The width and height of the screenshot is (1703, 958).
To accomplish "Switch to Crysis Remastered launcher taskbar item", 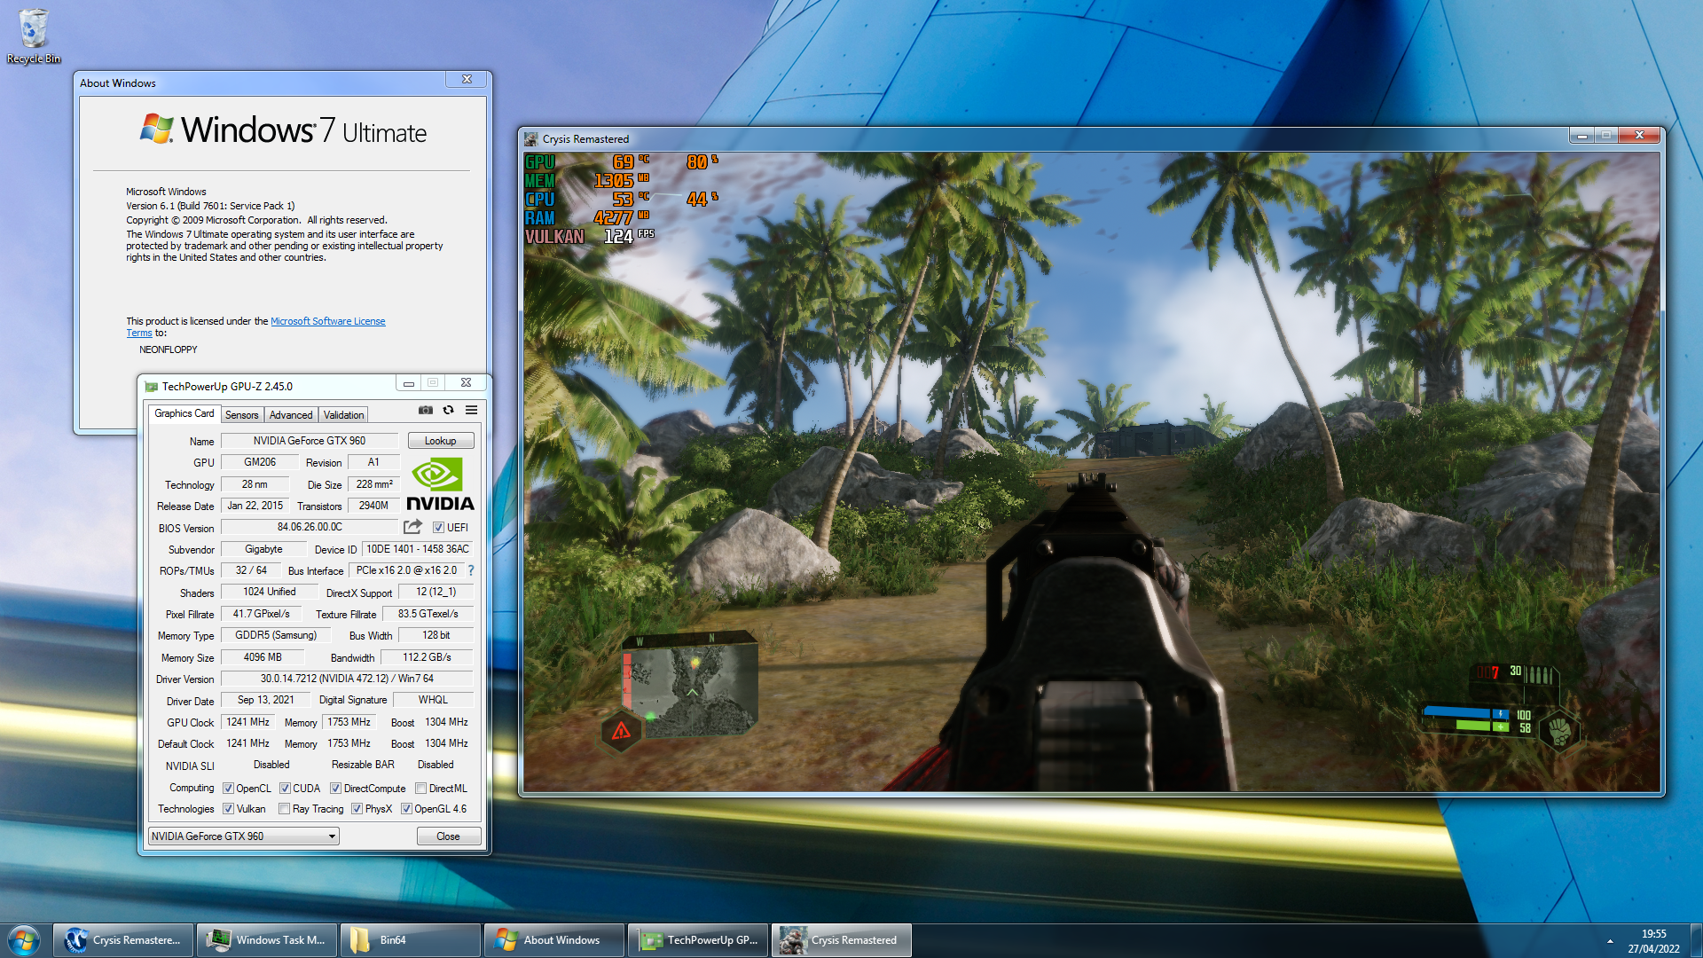I will [123, 940].
